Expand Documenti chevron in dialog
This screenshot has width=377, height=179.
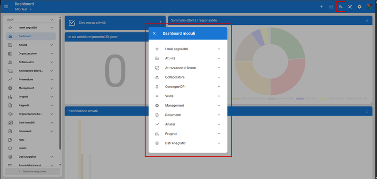tap(219, 115)
